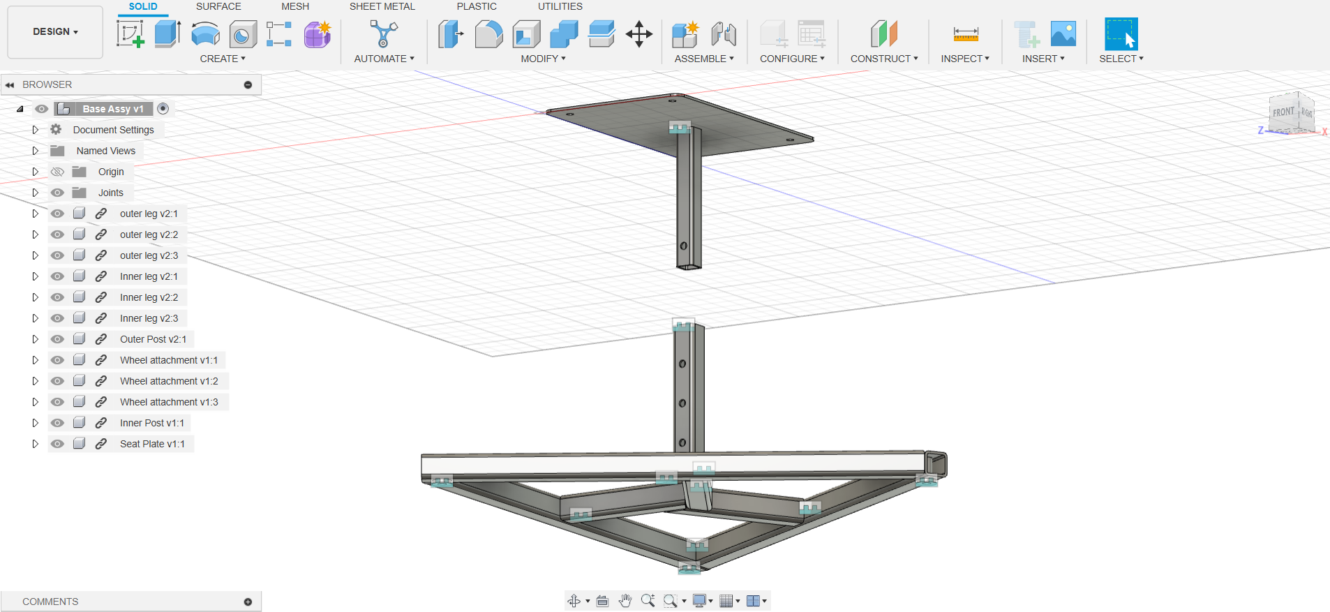Select Wheel attachment v1:3 in browser
Image resolution: width=1330 pixels, height=612 pixels.
pos(169,402)
